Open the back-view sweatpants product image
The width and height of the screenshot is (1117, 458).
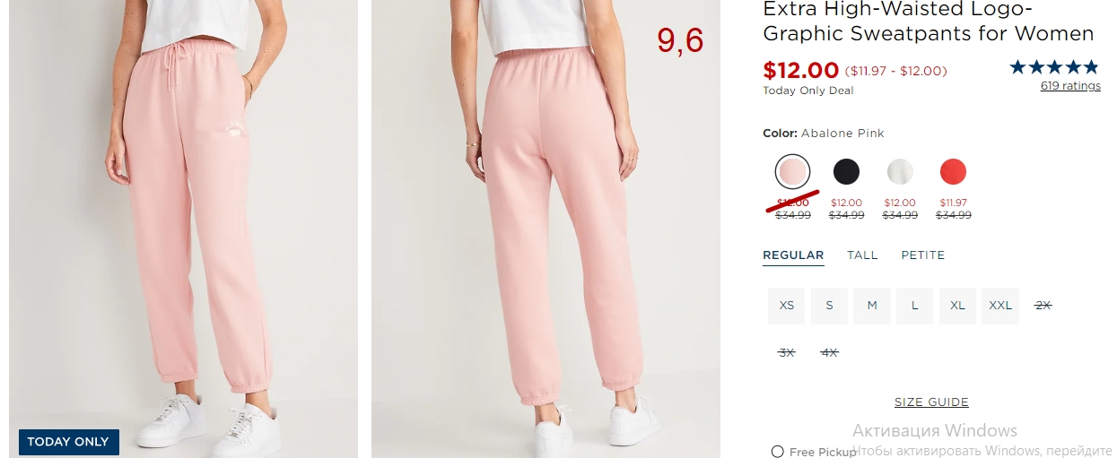pyautogui.click(x=545, y=229)
